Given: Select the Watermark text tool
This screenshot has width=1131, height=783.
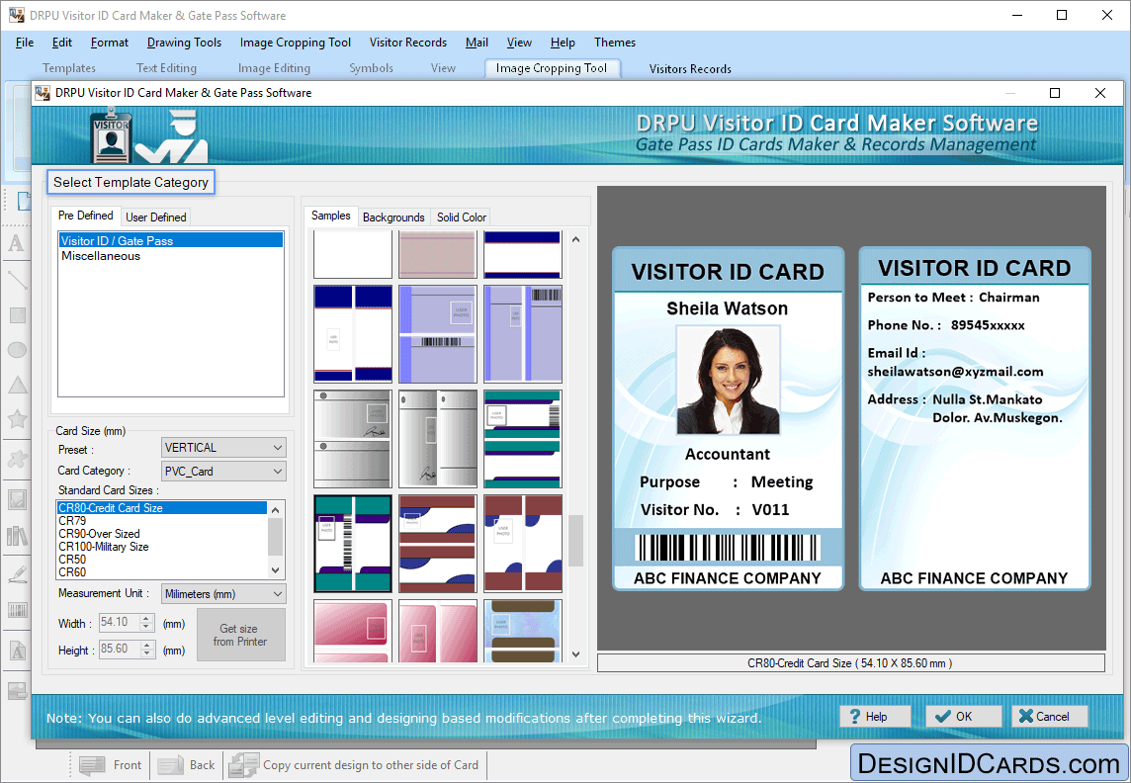Looking at the screenshot, I should pyautogui.click(x=16, y=652).
